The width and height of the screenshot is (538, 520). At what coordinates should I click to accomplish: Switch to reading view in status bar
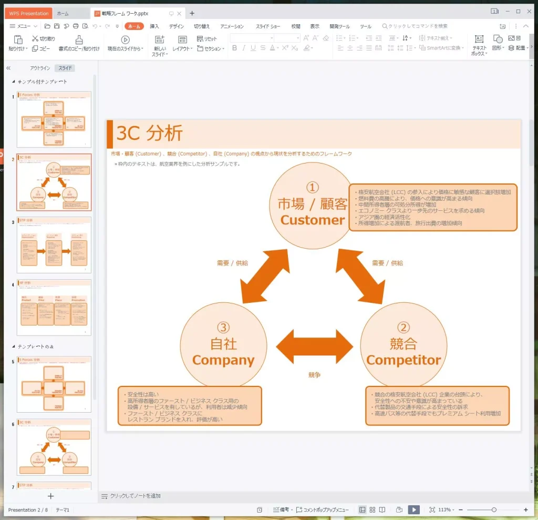382,509
